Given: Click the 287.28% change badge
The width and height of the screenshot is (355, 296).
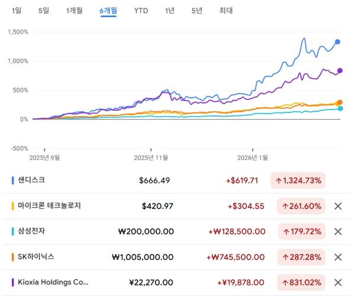Looking at the screenshot, I should point(301,257).
